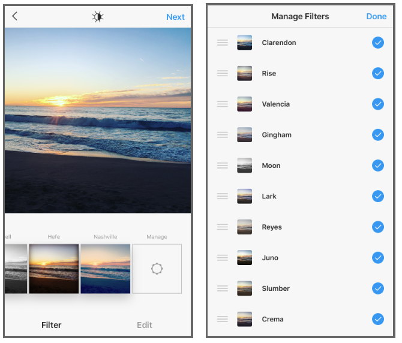Uncheck the Reyes filter checkmark
Viewport: 402px width, 343px height.
pos(378,227)
